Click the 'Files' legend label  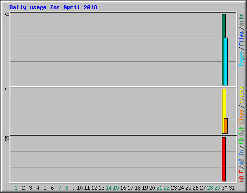point(242,38)
